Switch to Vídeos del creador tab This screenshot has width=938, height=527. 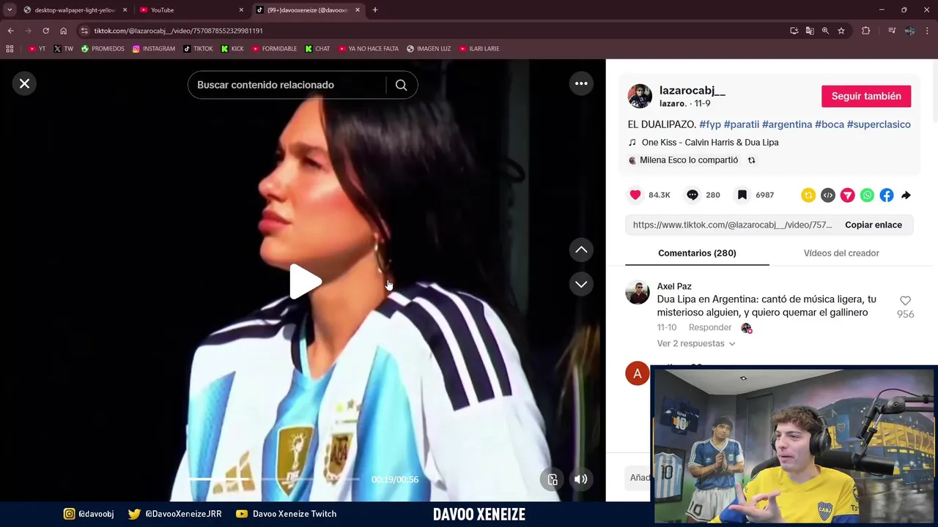click(841, 253)
